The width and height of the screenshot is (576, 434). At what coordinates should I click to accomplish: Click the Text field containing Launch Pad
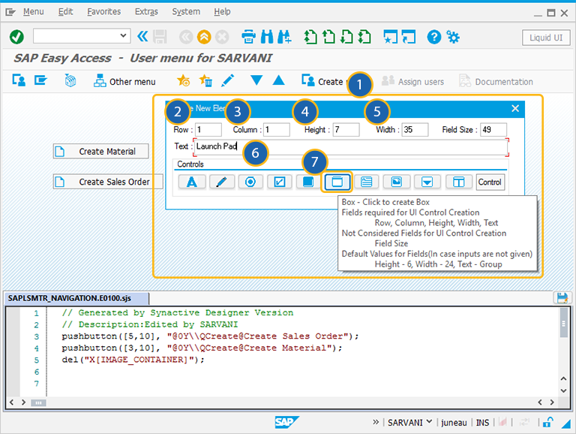click(x=351, y=146)
